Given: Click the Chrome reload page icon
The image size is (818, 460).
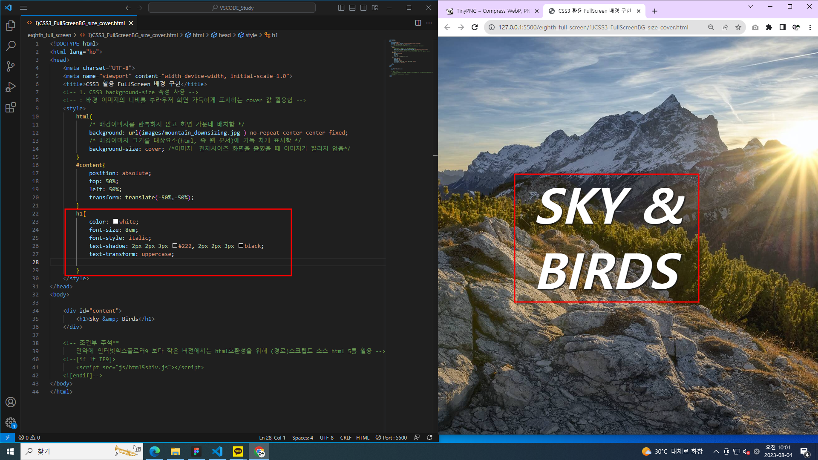Looking at the screenshot, I should (475, 27).
